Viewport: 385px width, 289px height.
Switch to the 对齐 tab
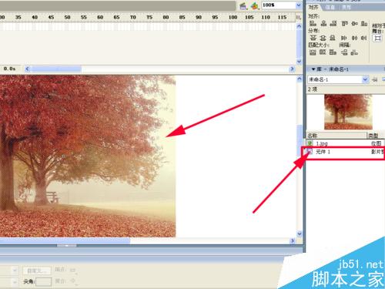[313, 7]
